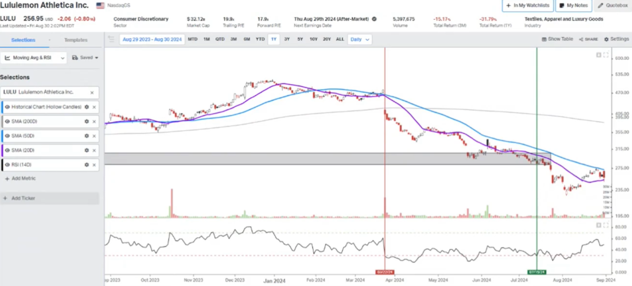Open settings gear for Historical Chart (Hollow Candles)
Viewport: 632px width, 286px height.
[x=87, y=107]
